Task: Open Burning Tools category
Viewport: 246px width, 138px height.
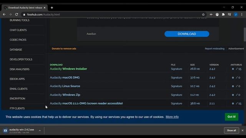Action: [x=20, y=20]
